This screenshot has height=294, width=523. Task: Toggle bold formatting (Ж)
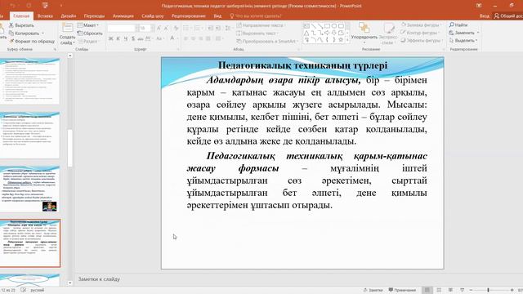(x=111, y=38)
